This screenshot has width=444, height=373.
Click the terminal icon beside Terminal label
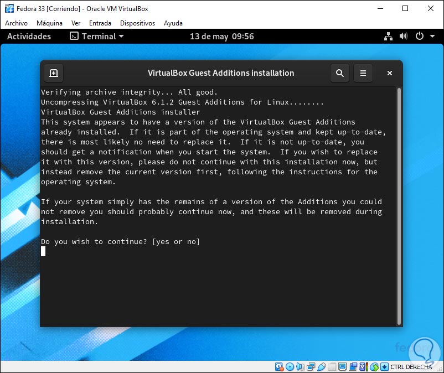[x=74, y=36]
